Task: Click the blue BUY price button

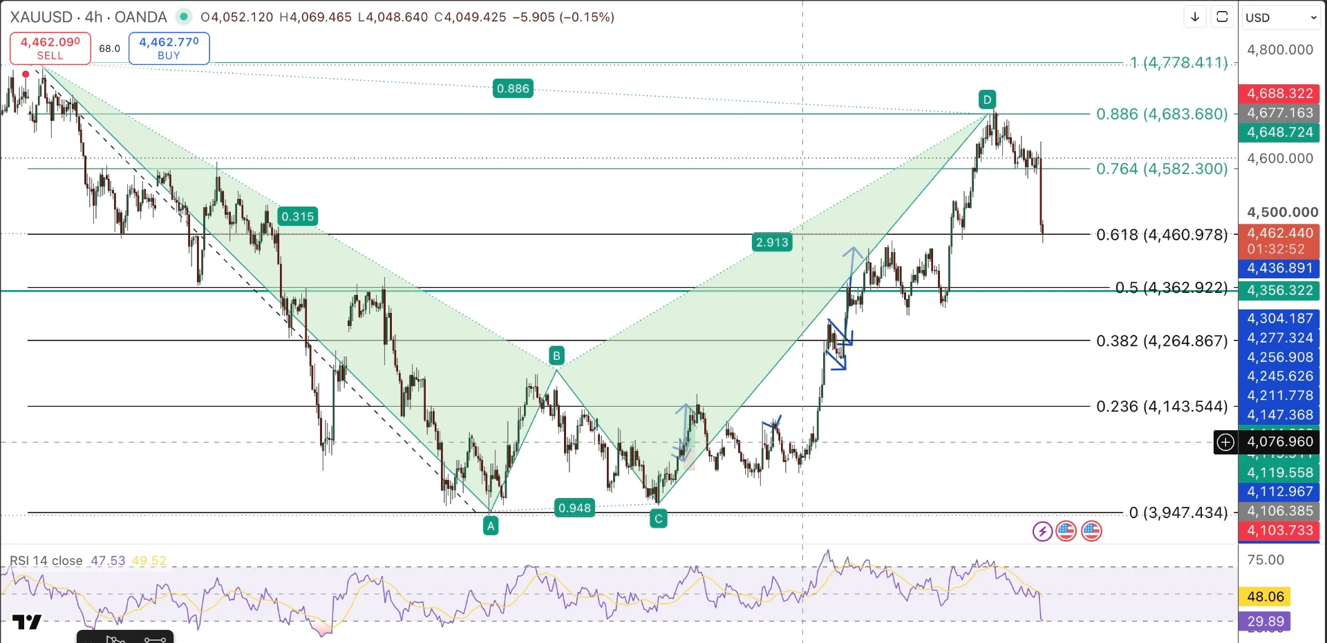Action: 169,48
